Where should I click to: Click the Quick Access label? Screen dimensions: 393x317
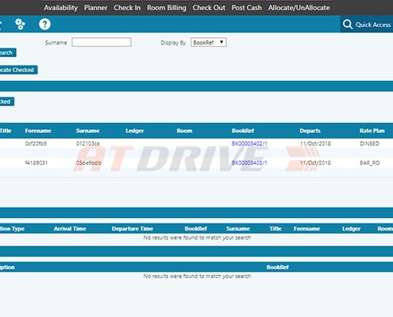point(373,25)
